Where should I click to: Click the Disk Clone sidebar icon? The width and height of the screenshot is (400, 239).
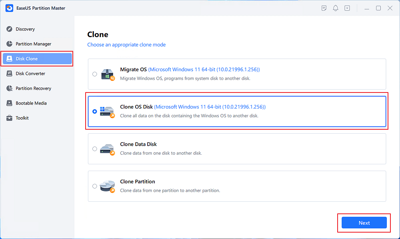(x=10, y=59)
